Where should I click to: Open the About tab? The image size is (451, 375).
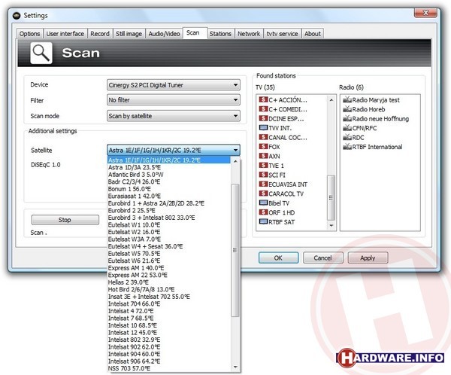313,34
